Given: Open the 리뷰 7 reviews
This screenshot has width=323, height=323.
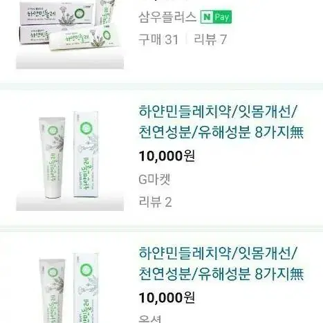Looking at the screenshot, I should (x=210, y=39).
